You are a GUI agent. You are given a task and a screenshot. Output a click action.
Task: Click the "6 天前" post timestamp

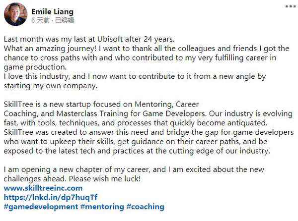point(41,20)
